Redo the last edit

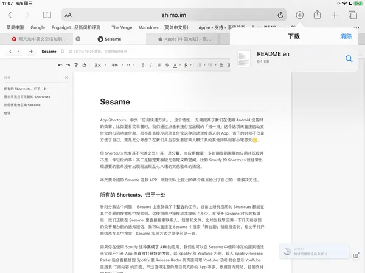coord(68,65)
